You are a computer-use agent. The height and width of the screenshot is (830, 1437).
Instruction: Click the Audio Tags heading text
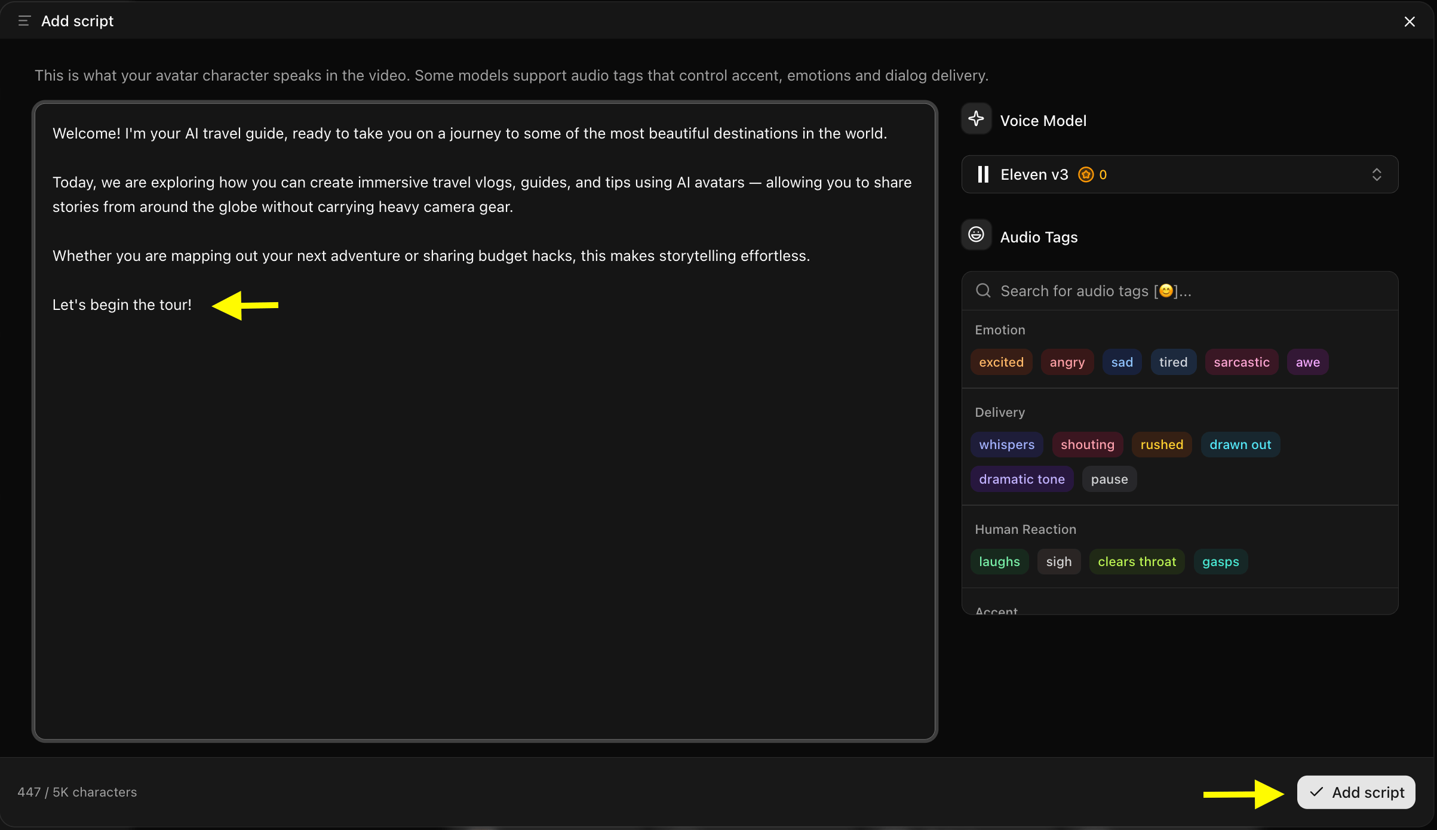[1039, 237]
